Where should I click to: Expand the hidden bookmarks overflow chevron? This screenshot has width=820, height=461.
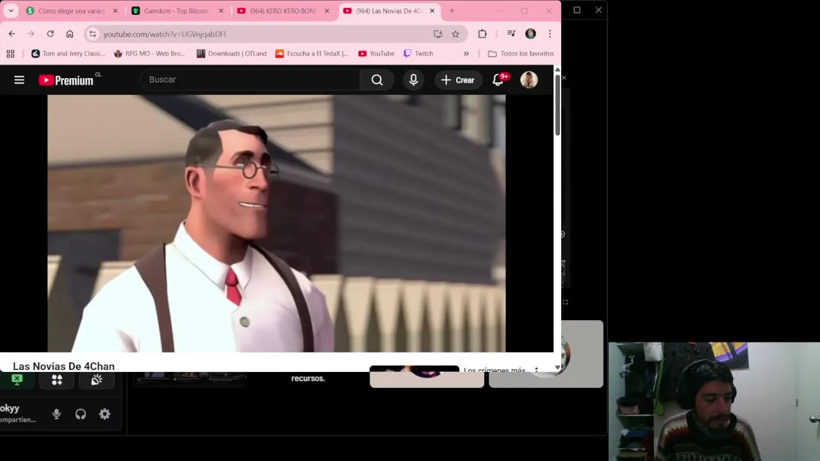(x=466, y=54)
